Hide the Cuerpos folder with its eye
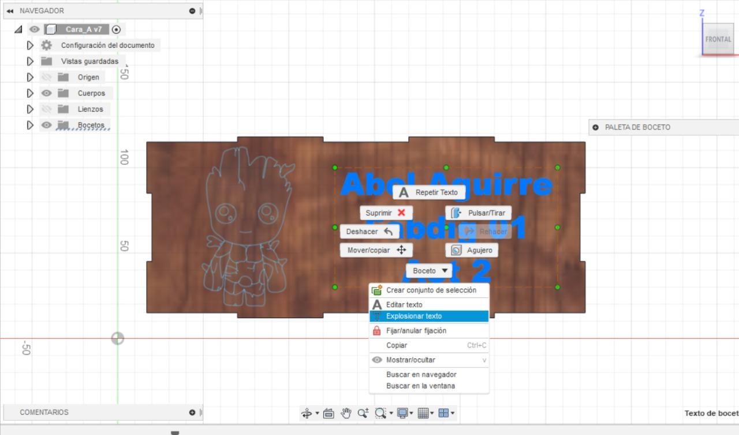739x435 pixels. pos(46,93)
